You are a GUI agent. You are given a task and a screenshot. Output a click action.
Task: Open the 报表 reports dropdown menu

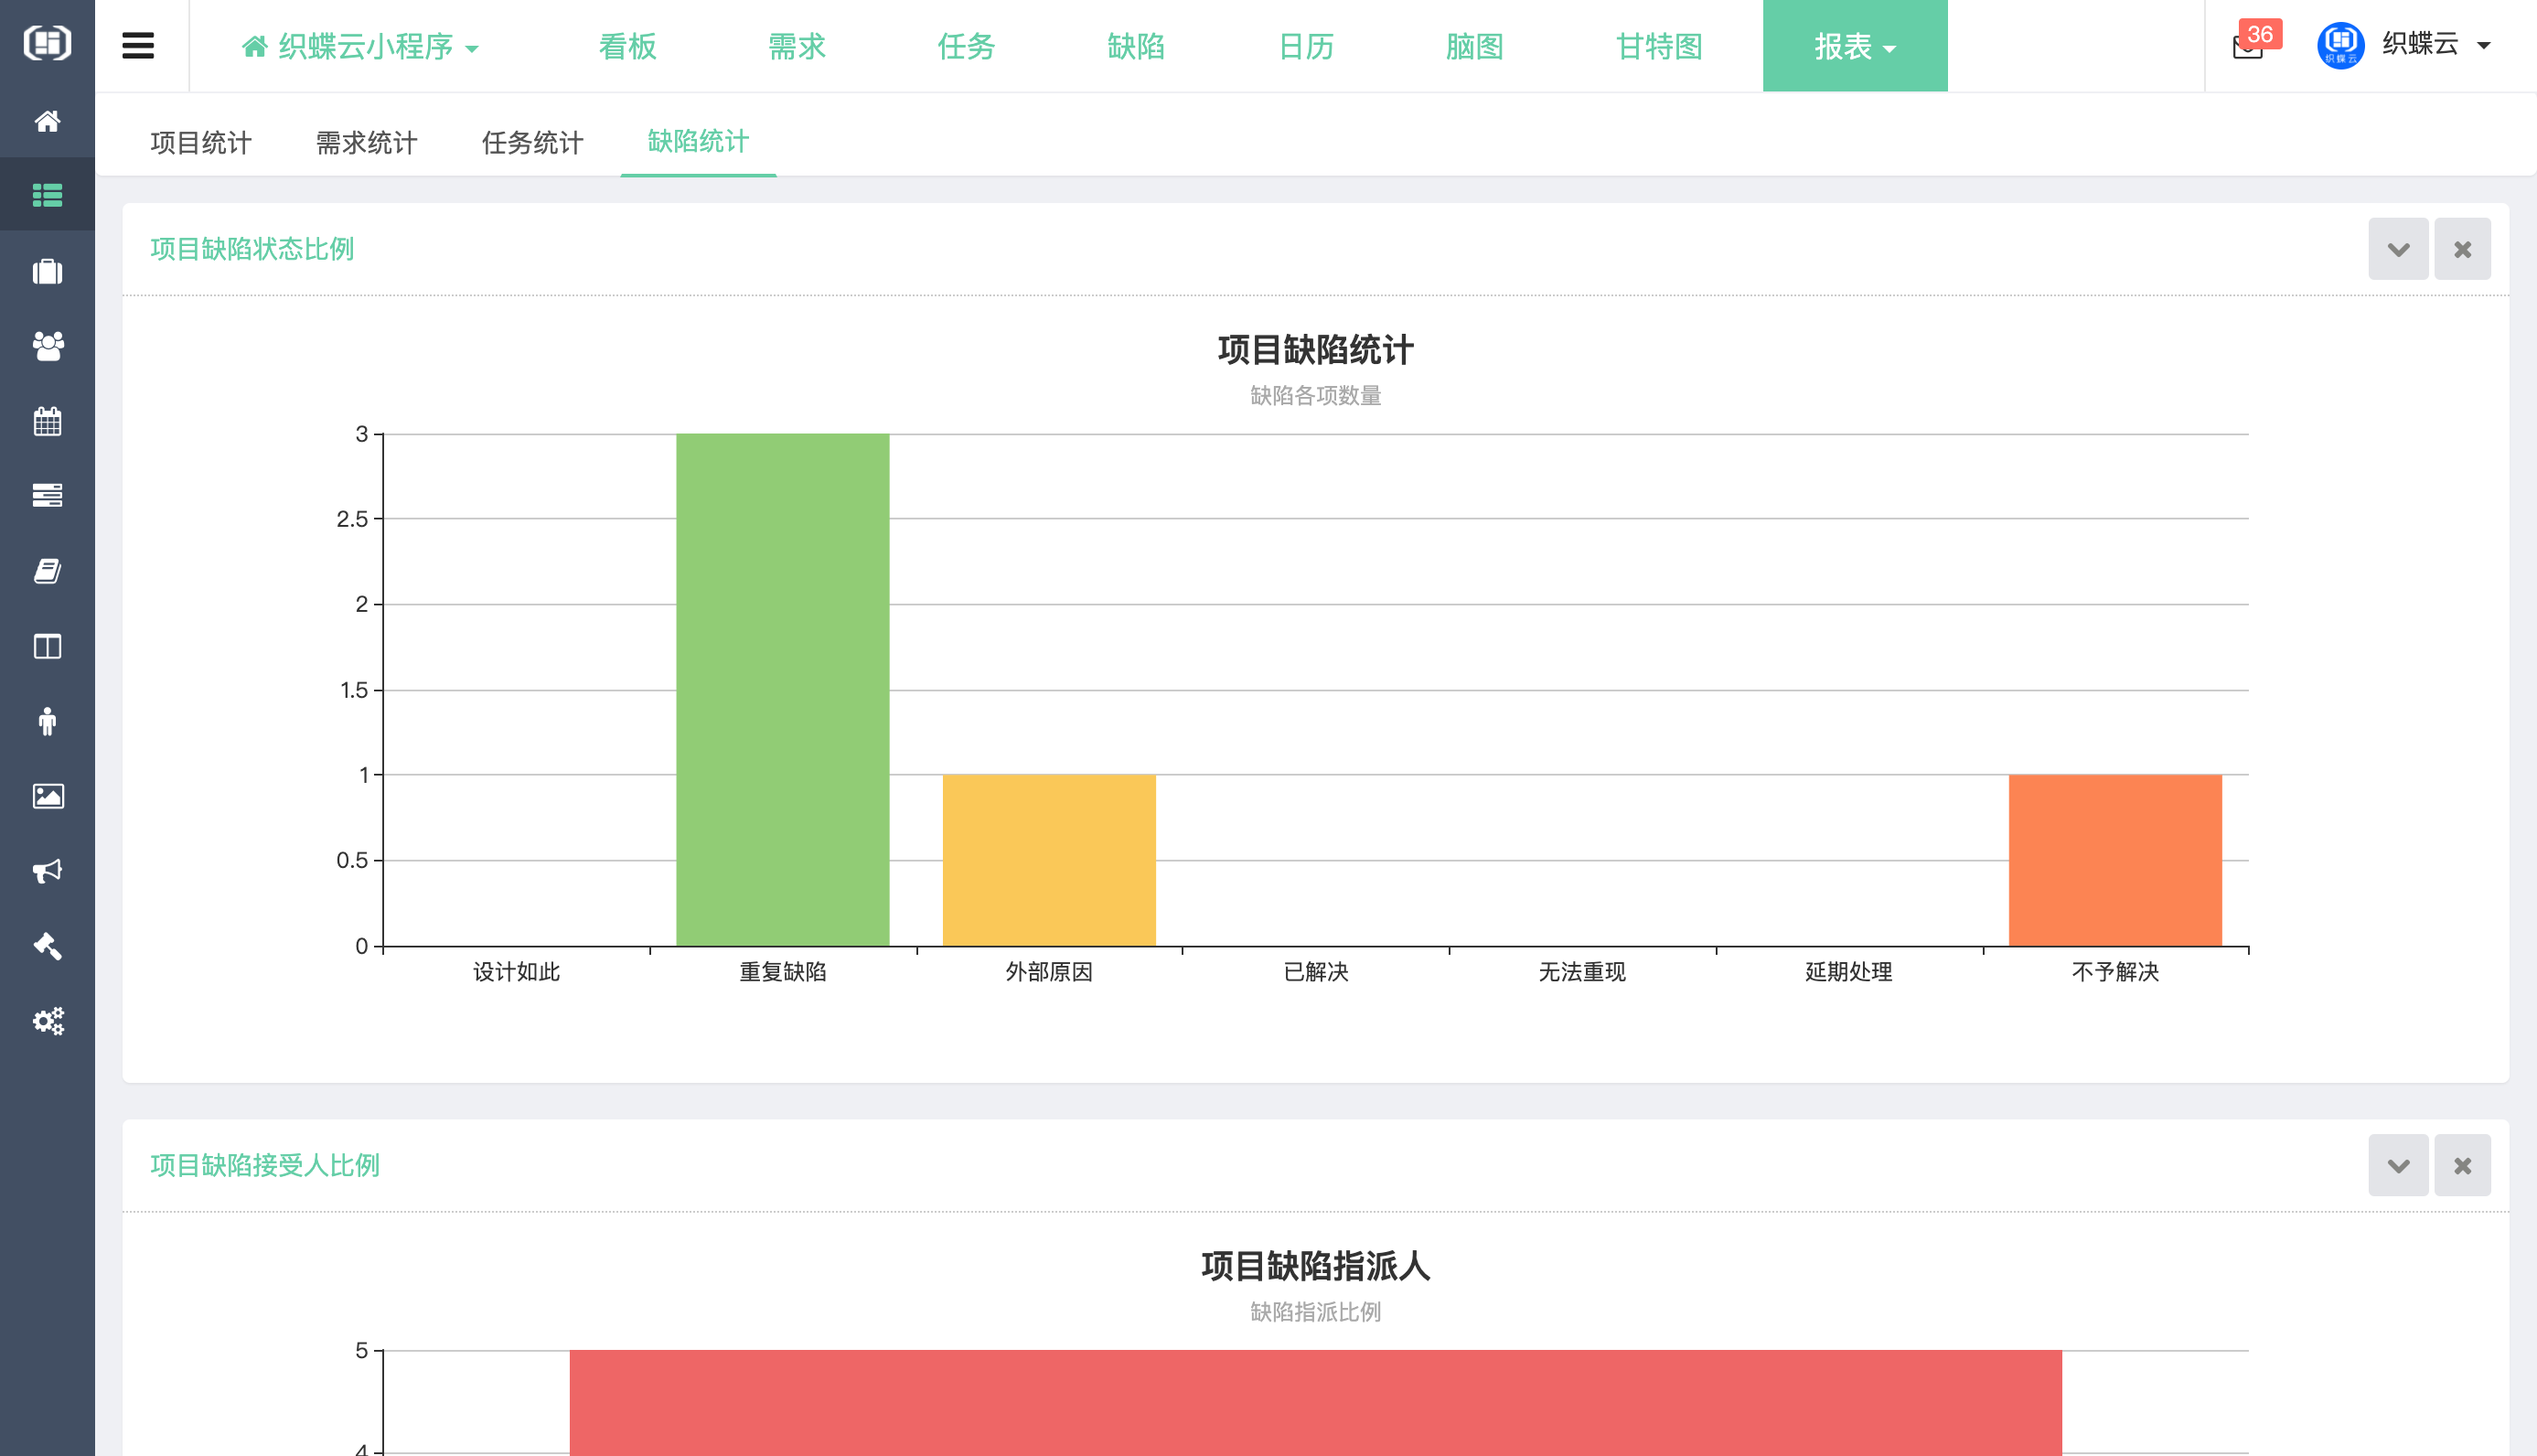point(1854,46)
